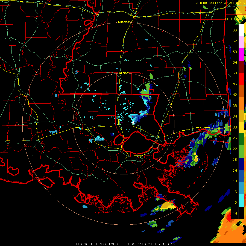246x246 pixels.
Task: Click the 19 OCT 25 date text
Action: (149, 244)
